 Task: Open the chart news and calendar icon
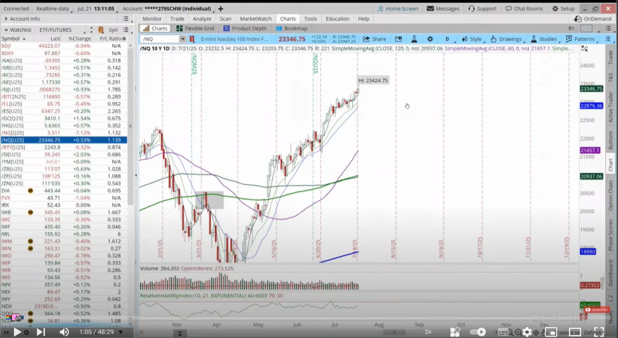coord(398,39)
